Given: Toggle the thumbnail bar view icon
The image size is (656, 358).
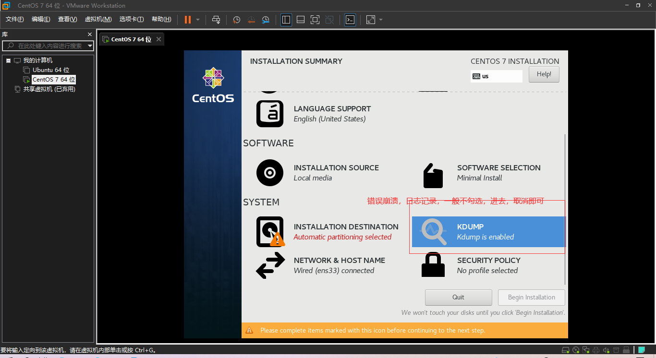Looking at the screenshot, I should [x=301, y=20].
